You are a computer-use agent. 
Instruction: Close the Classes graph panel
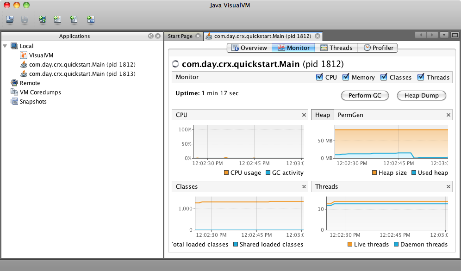pyautogui.click(x=304, y=187)
